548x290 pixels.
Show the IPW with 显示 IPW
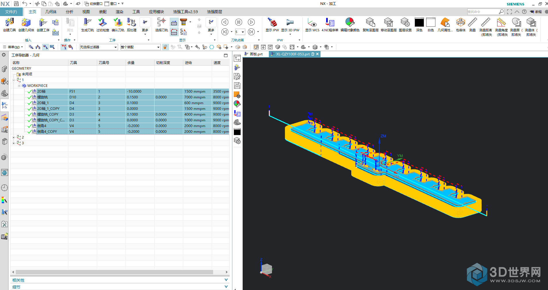[272, 25]
